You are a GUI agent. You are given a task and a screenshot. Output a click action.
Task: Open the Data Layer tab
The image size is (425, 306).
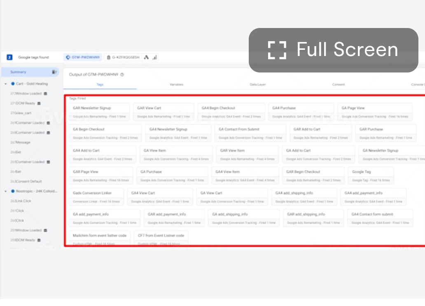[x=258, y=84]
